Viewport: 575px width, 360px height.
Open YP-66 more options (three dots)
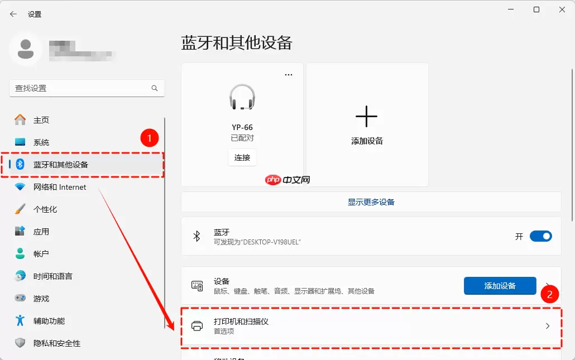point(289,75)
